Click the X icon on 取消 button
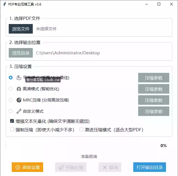The height and width of the screenshot is (176, 178). 104,167
